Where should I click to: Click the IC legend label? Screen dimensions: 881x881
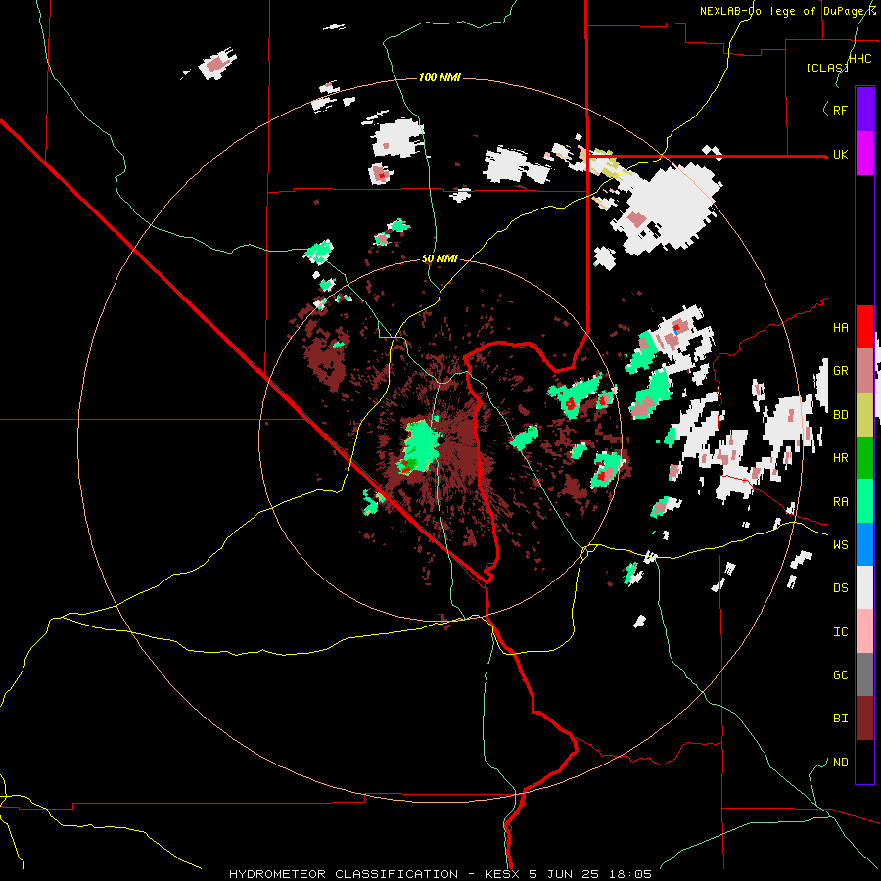(x=840, y=631)
